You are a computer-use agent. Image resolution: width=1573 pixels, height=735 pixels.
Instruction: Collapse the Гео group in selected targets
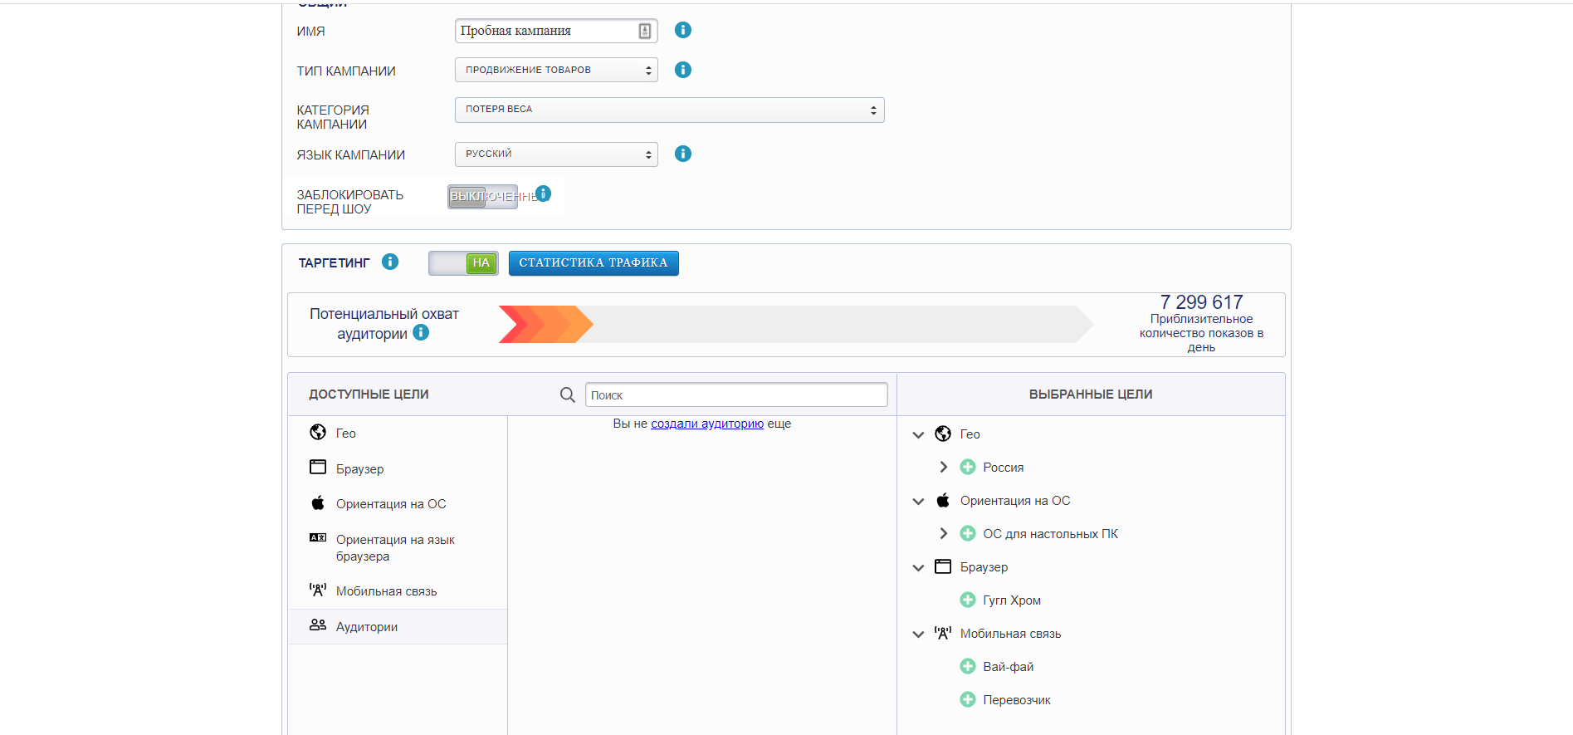pyautogui.click(x=918, y=434)
